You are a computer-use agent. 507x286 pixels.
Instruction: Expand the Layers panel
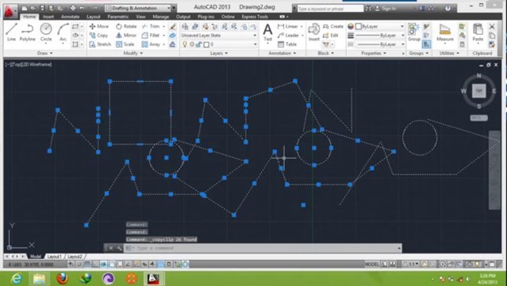219,53
